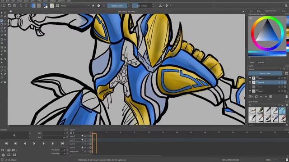Adjust the brush Opacity slider in toolbar
Screen dimensions: 289x162
click(x=117, y=6)
